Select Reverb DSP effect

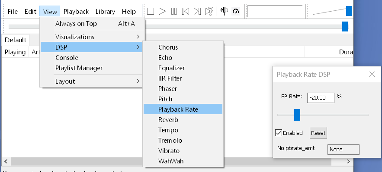(x=183, y=120)
